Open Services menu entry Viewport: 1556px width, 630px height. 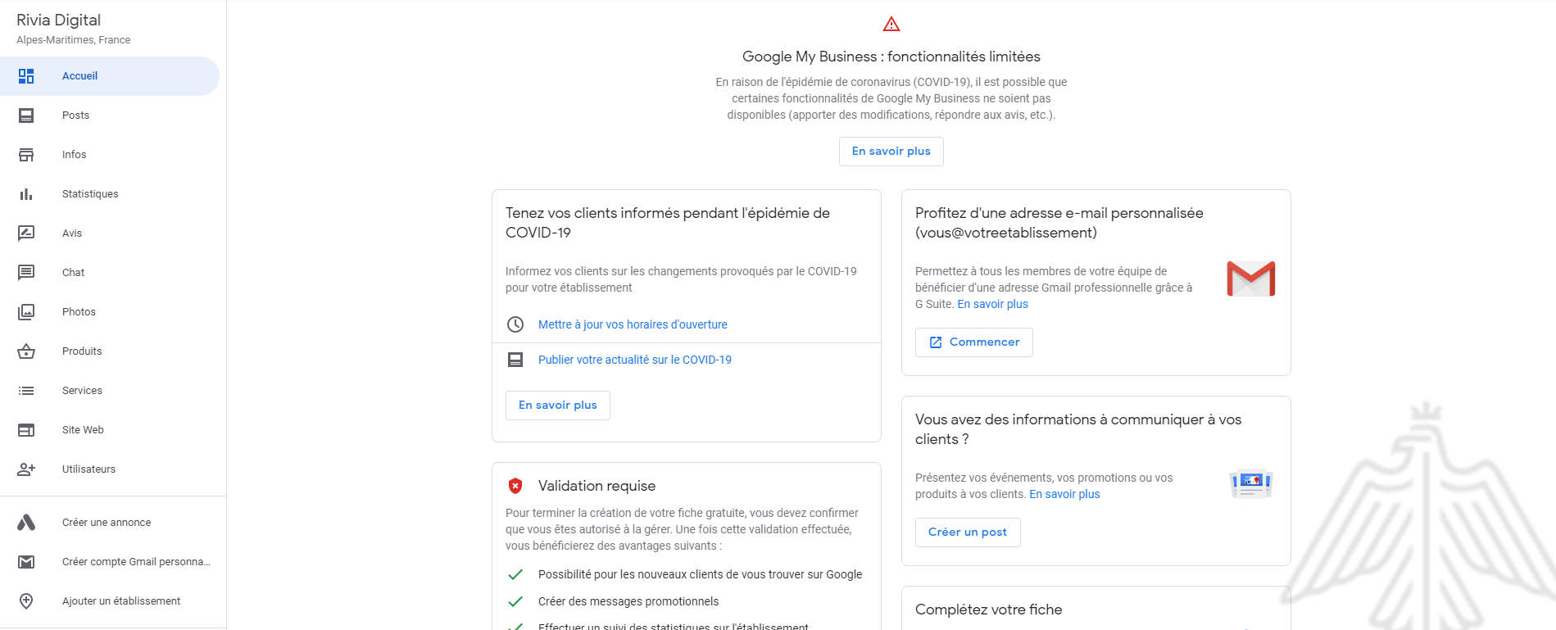click(110, 391)
